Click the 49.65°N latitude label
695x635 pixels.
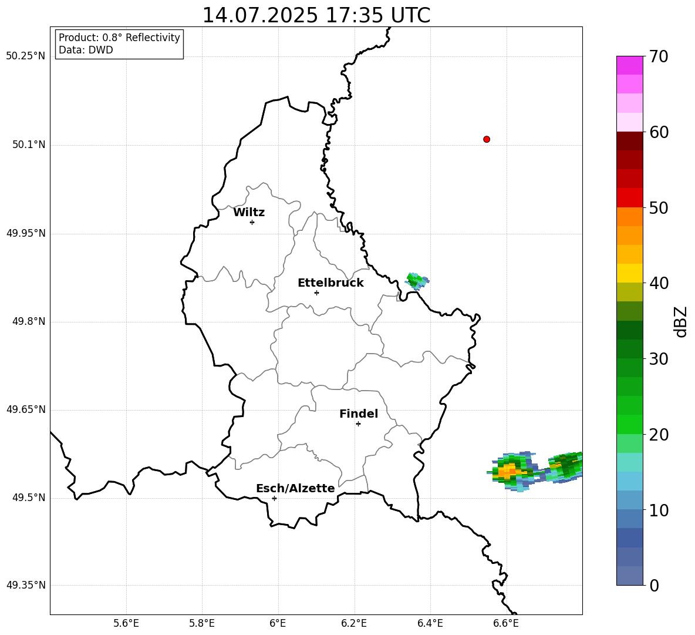click(26, 409)
